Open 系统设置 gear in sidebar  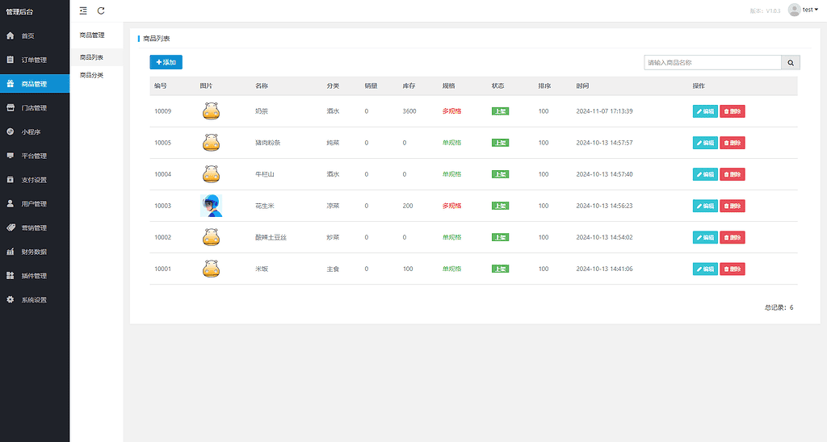tap(10, 299)
